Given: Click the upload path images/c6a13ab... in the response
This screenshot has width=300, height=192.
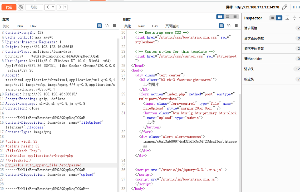Looking at the screenshot, I should pyautogui.click(x=190, y=144).
